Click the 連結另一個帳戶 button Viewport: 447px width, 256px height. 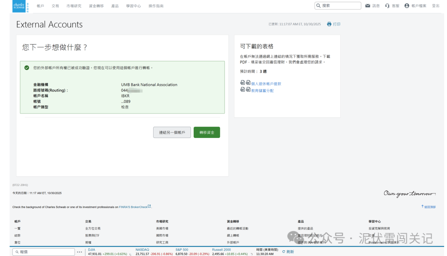(172, 132)
